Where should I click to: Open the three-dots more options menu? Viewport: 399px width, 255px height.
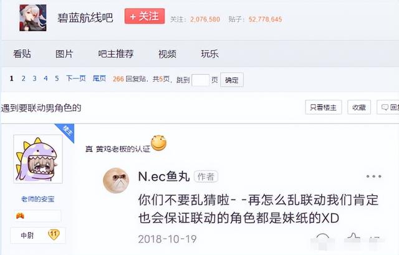(x=373, y=176)
